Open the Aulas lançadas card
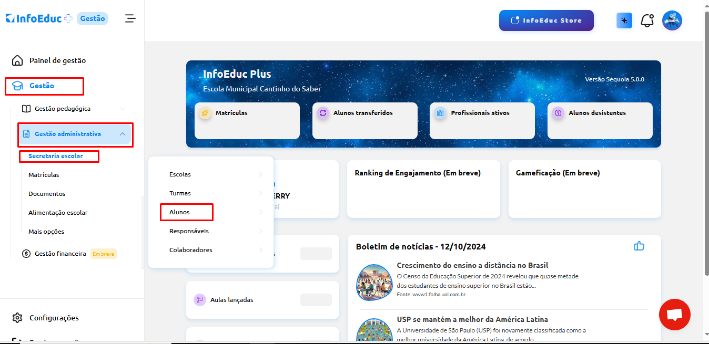Screen dimensions: 709x344 [262, 300]
